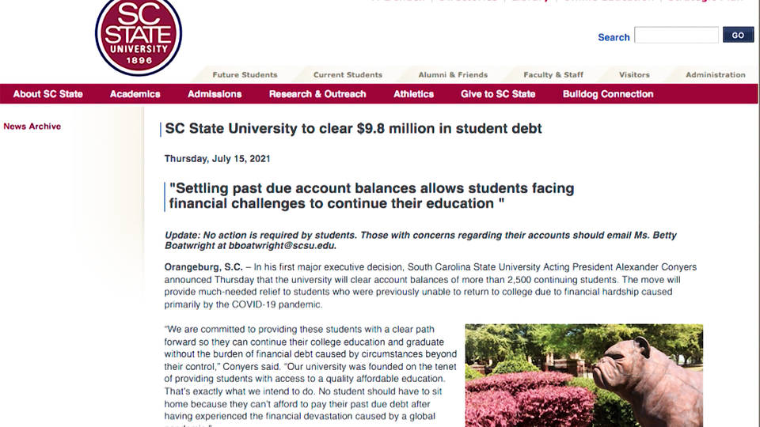Choose the Administration tab
760x427 pixels.
715,75
